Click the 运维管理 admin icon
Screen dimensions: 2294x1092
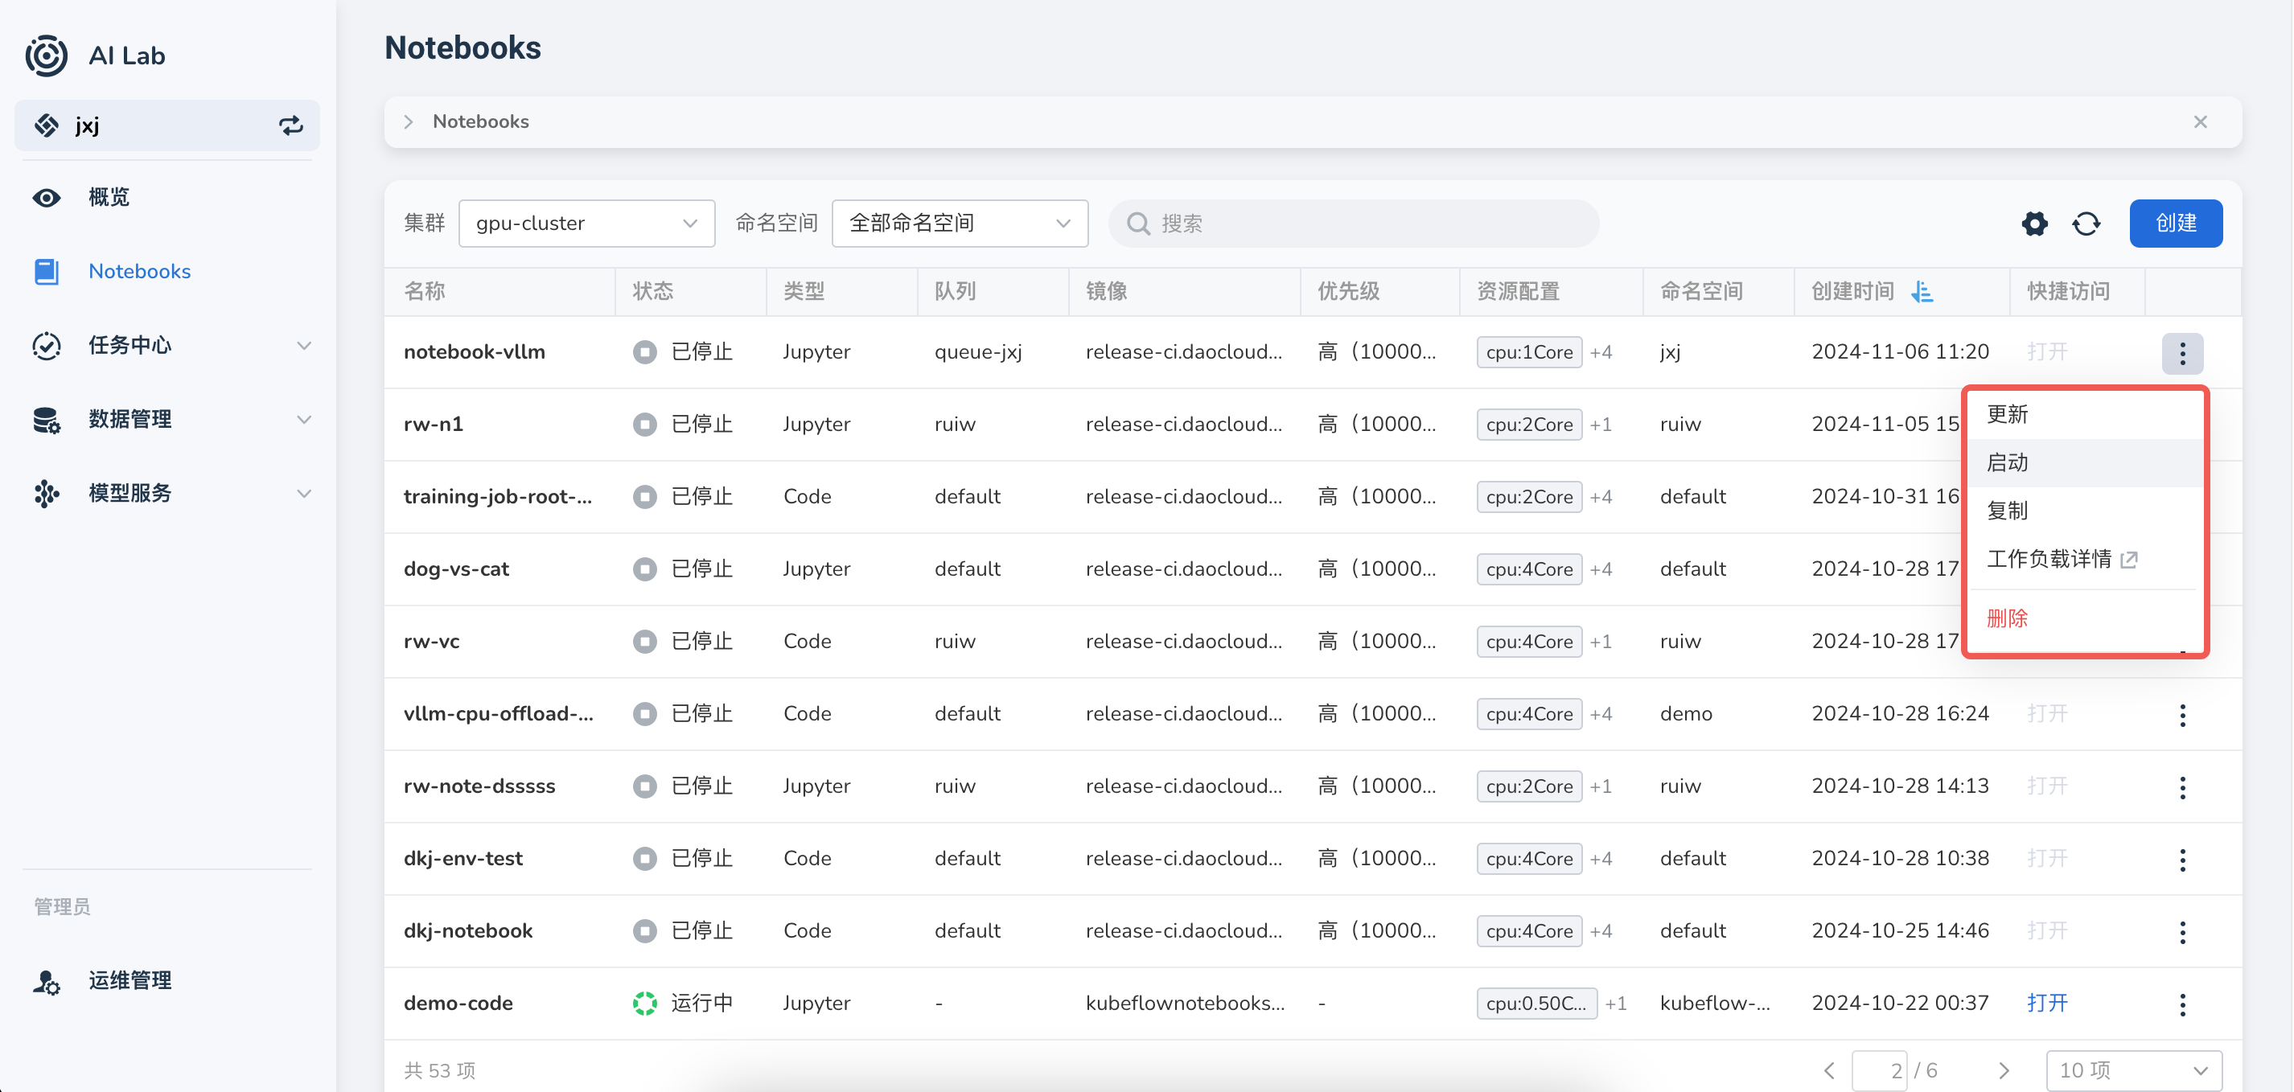pyautogui.click(x=47, y=982)
